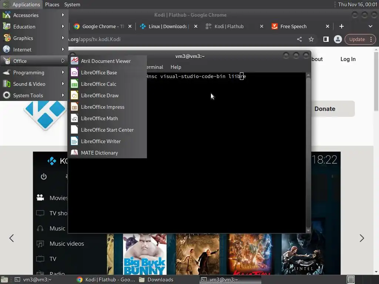Expand the Accessories submenu

click(x=34, y=15)
